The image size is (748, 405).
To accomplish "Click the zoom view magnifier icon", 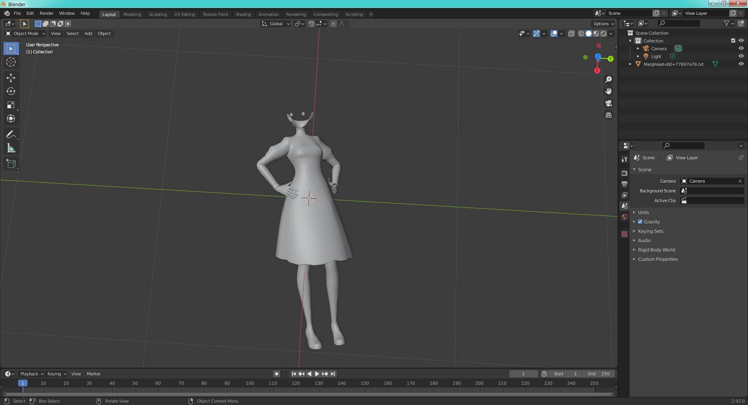I will [x=609, y=79].
